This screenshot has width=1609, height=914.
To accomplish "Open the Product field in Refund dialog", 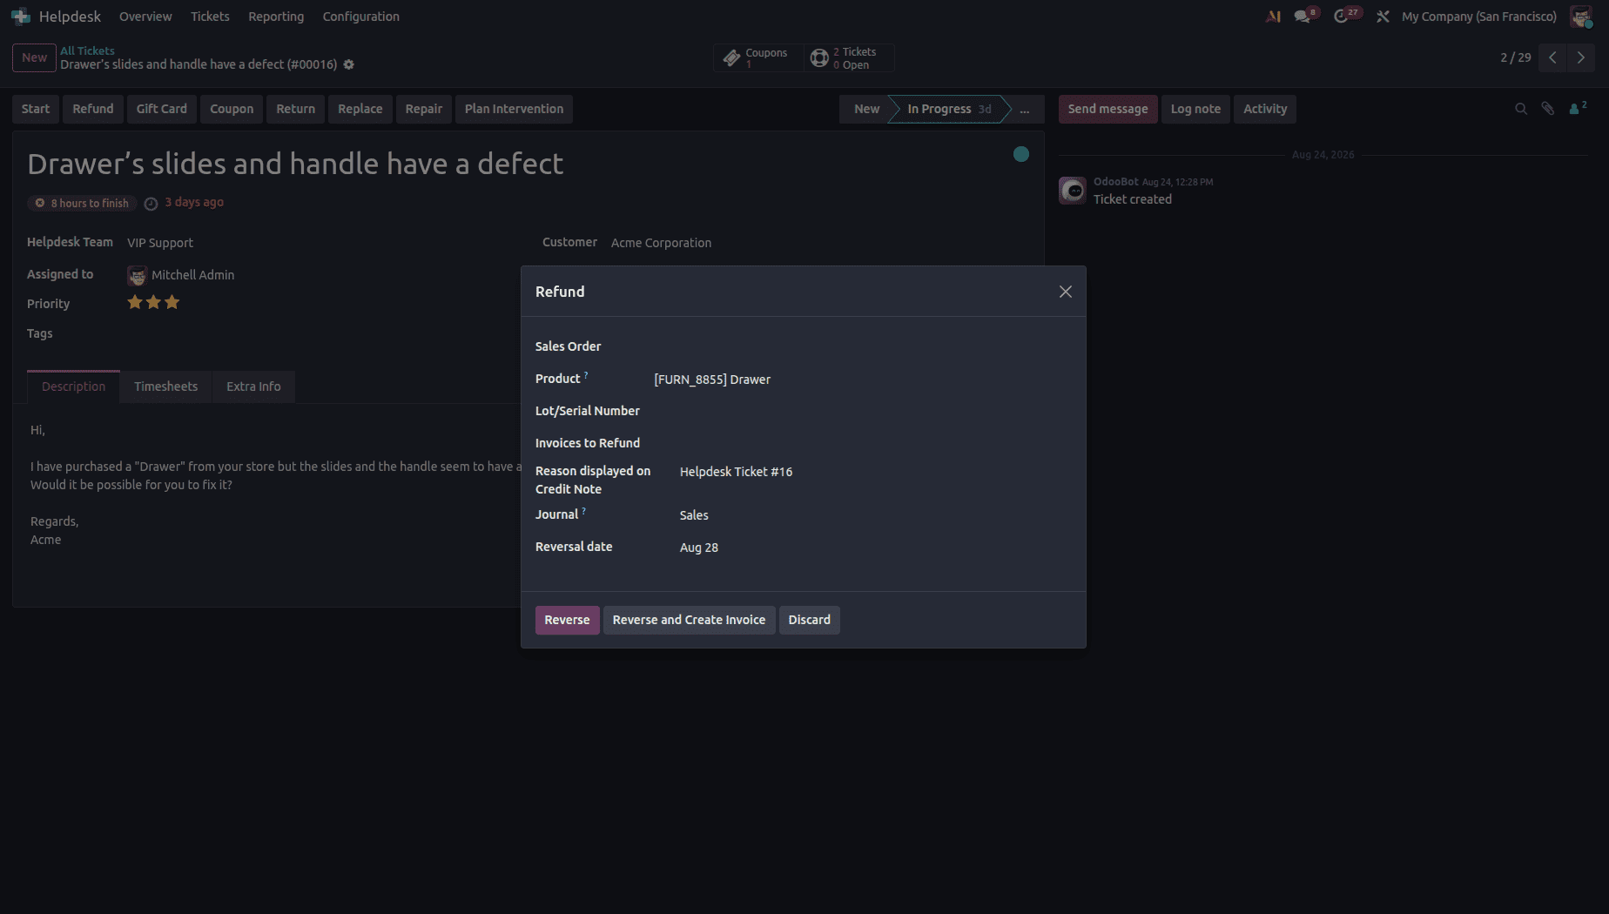I will pos(862,380).
